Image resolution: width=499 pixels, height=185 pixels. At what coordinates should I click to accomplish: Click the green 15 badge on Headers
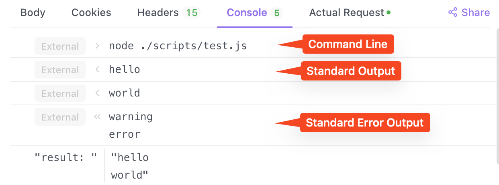(x=192, y=13)
